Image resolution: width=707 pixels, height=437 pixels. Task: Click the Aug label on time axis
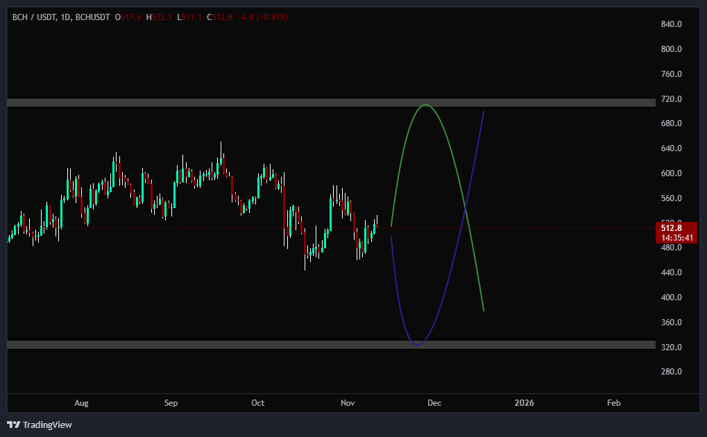click(x=81, y=403)
